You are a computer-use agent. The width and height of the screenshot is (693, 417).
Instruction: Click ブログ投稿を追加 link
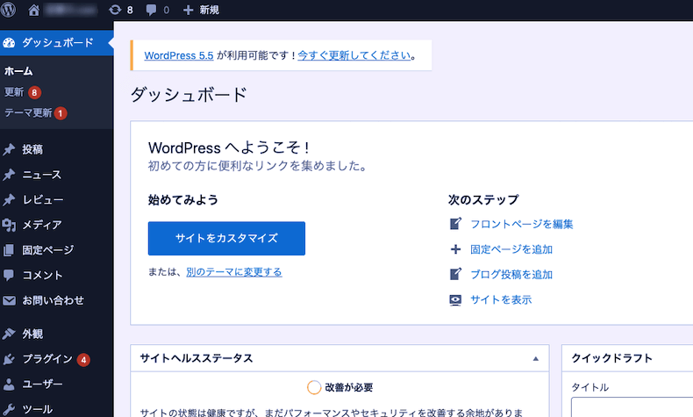point(511,275)
